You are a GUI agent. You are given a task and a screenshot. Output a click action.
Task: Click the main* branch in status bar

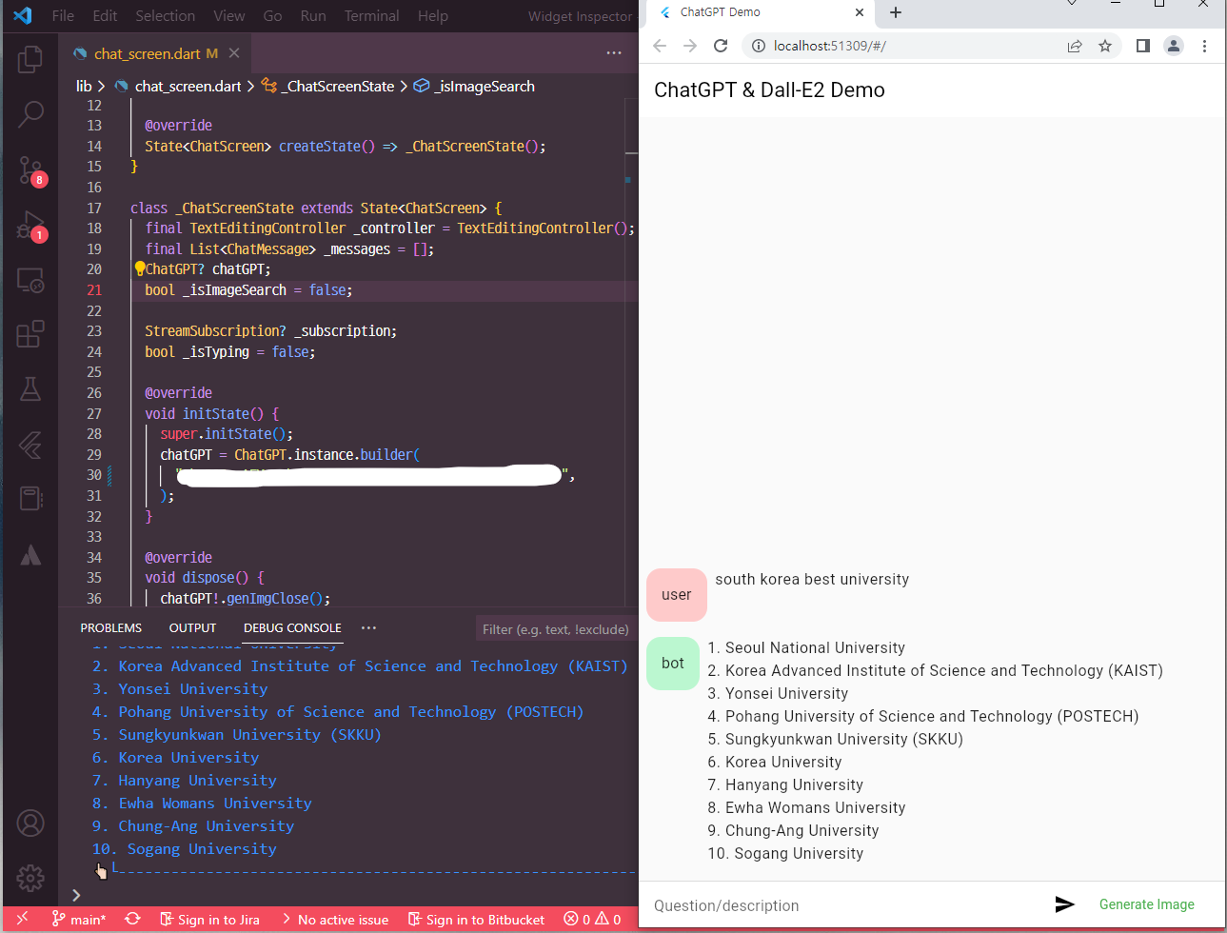[79, 919]
